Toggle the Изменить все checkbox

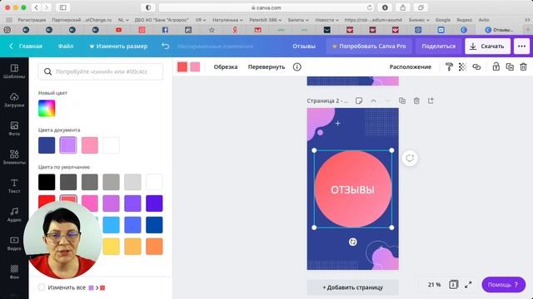[42, 287]
